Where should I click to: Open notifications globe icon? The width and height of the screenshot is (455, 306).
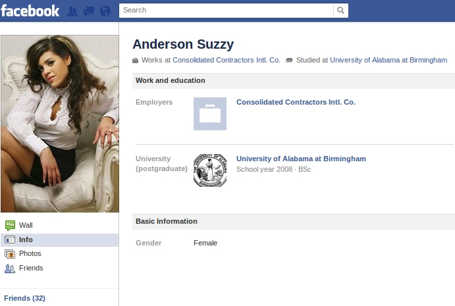click(x=105, y=11)
